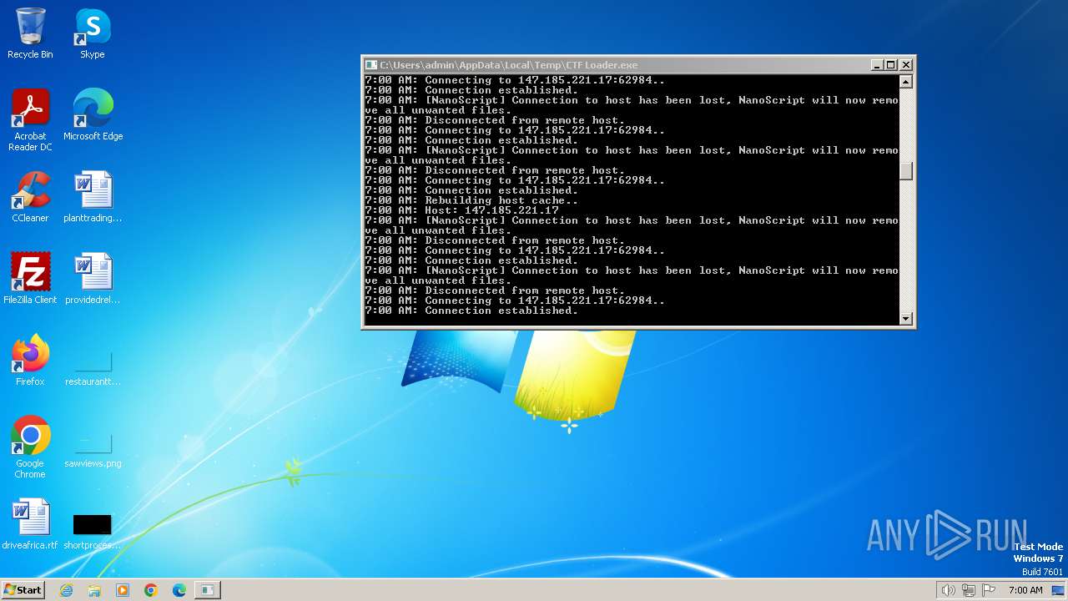Launch Google Chrome desktop shortcut

tap(30, 447)
